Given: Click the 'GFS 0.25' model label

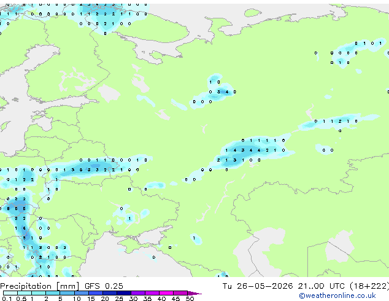Looking at the screenshot, I should [104, 286].
